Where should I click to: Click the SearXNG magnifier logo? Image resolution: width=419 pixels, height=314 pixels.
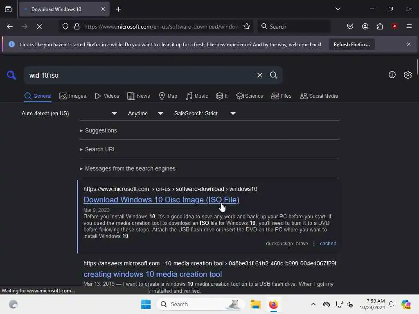coord(11,75)
